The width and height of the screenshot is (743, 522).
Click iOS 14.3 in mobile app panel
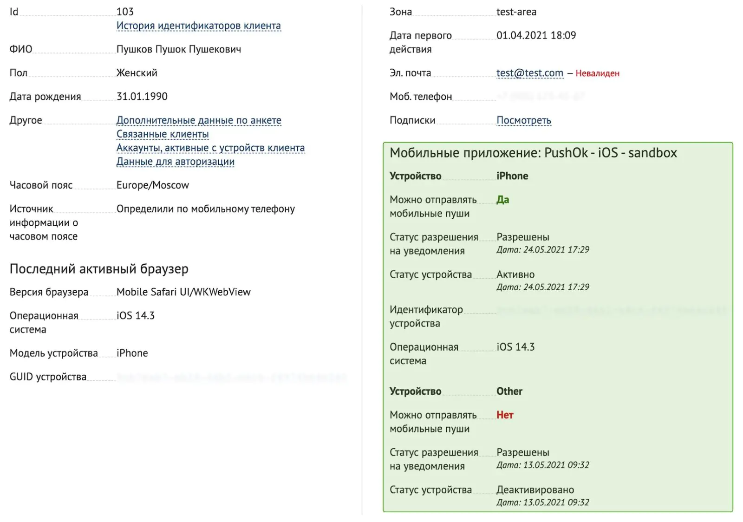pos(515,347)
